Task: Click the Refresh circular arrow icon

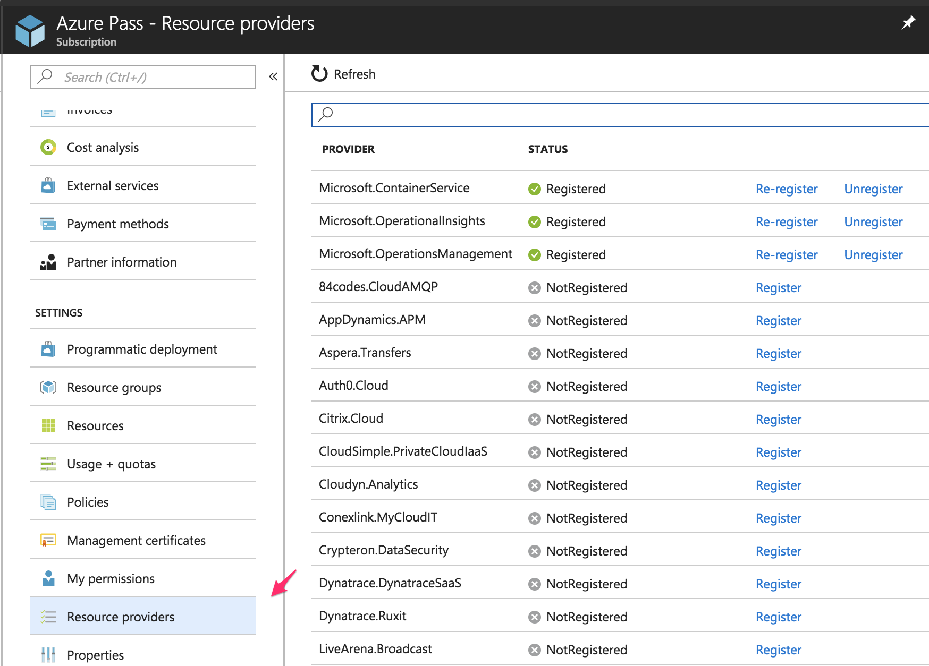Action: [319, 74]
